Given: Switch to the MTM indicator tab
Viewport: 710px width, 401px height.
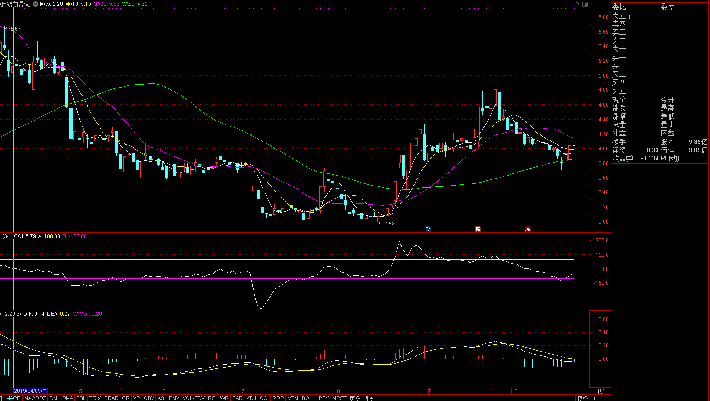Looking at the screenshot, I should (x=293, y=398).
